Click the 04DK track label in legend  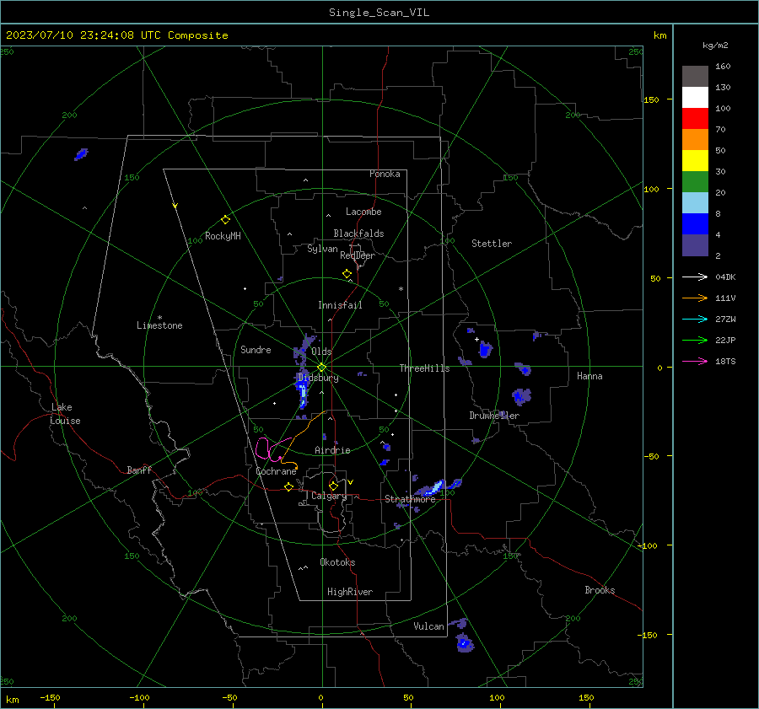pyautogui.click(x=725, y=277)
